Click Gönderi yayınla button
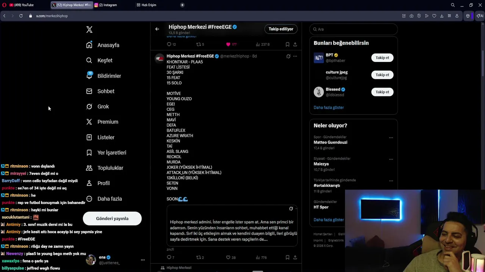 coord(112,218)
